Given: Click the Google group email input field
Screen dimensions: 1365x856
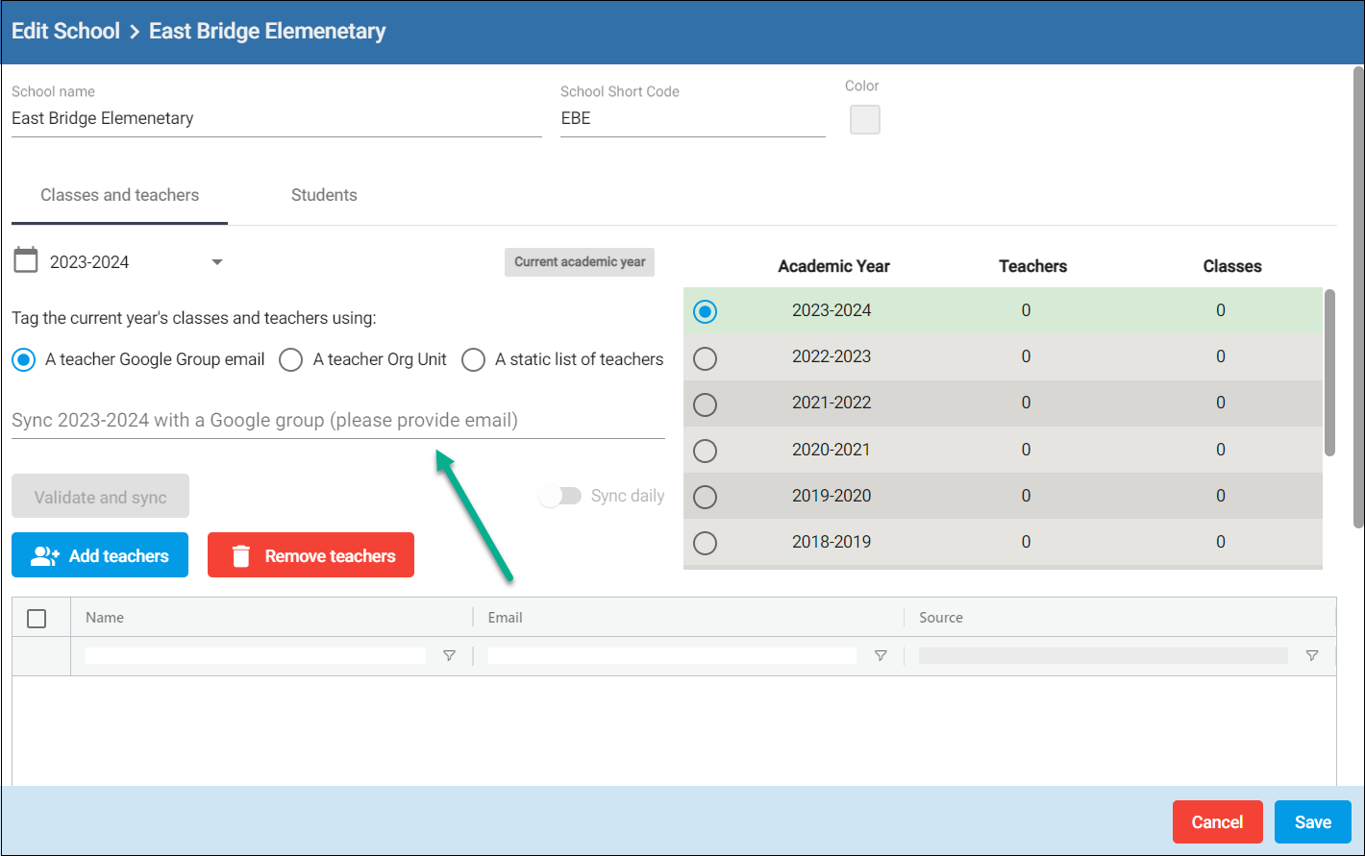Looking at the screenshot, I should pos(338,421).
